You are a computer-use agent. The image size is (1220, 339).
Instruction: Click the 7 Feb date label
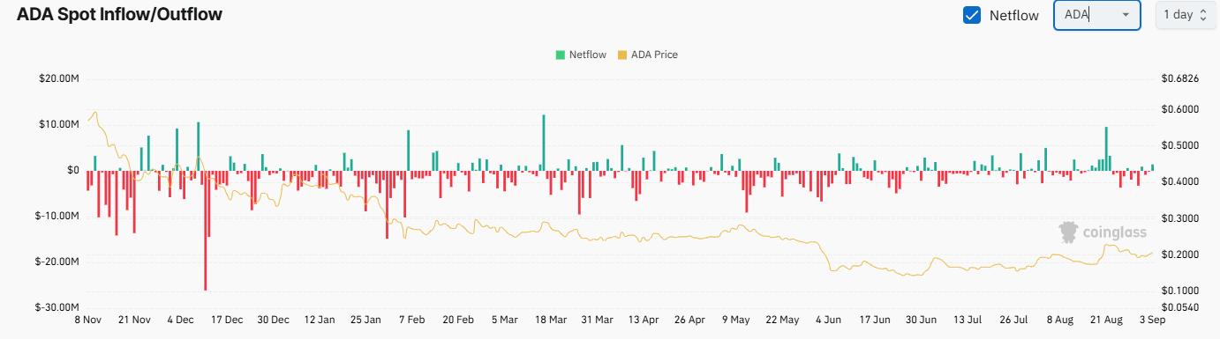tap(411, 321)
